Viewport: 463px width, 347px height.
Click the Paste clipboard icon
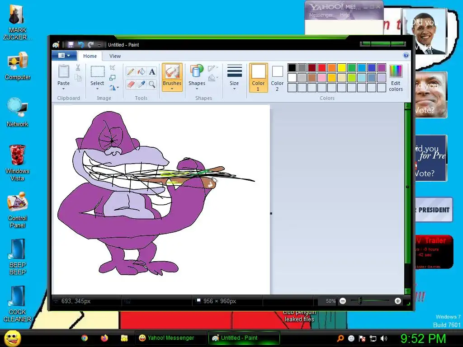pos(63,71)
